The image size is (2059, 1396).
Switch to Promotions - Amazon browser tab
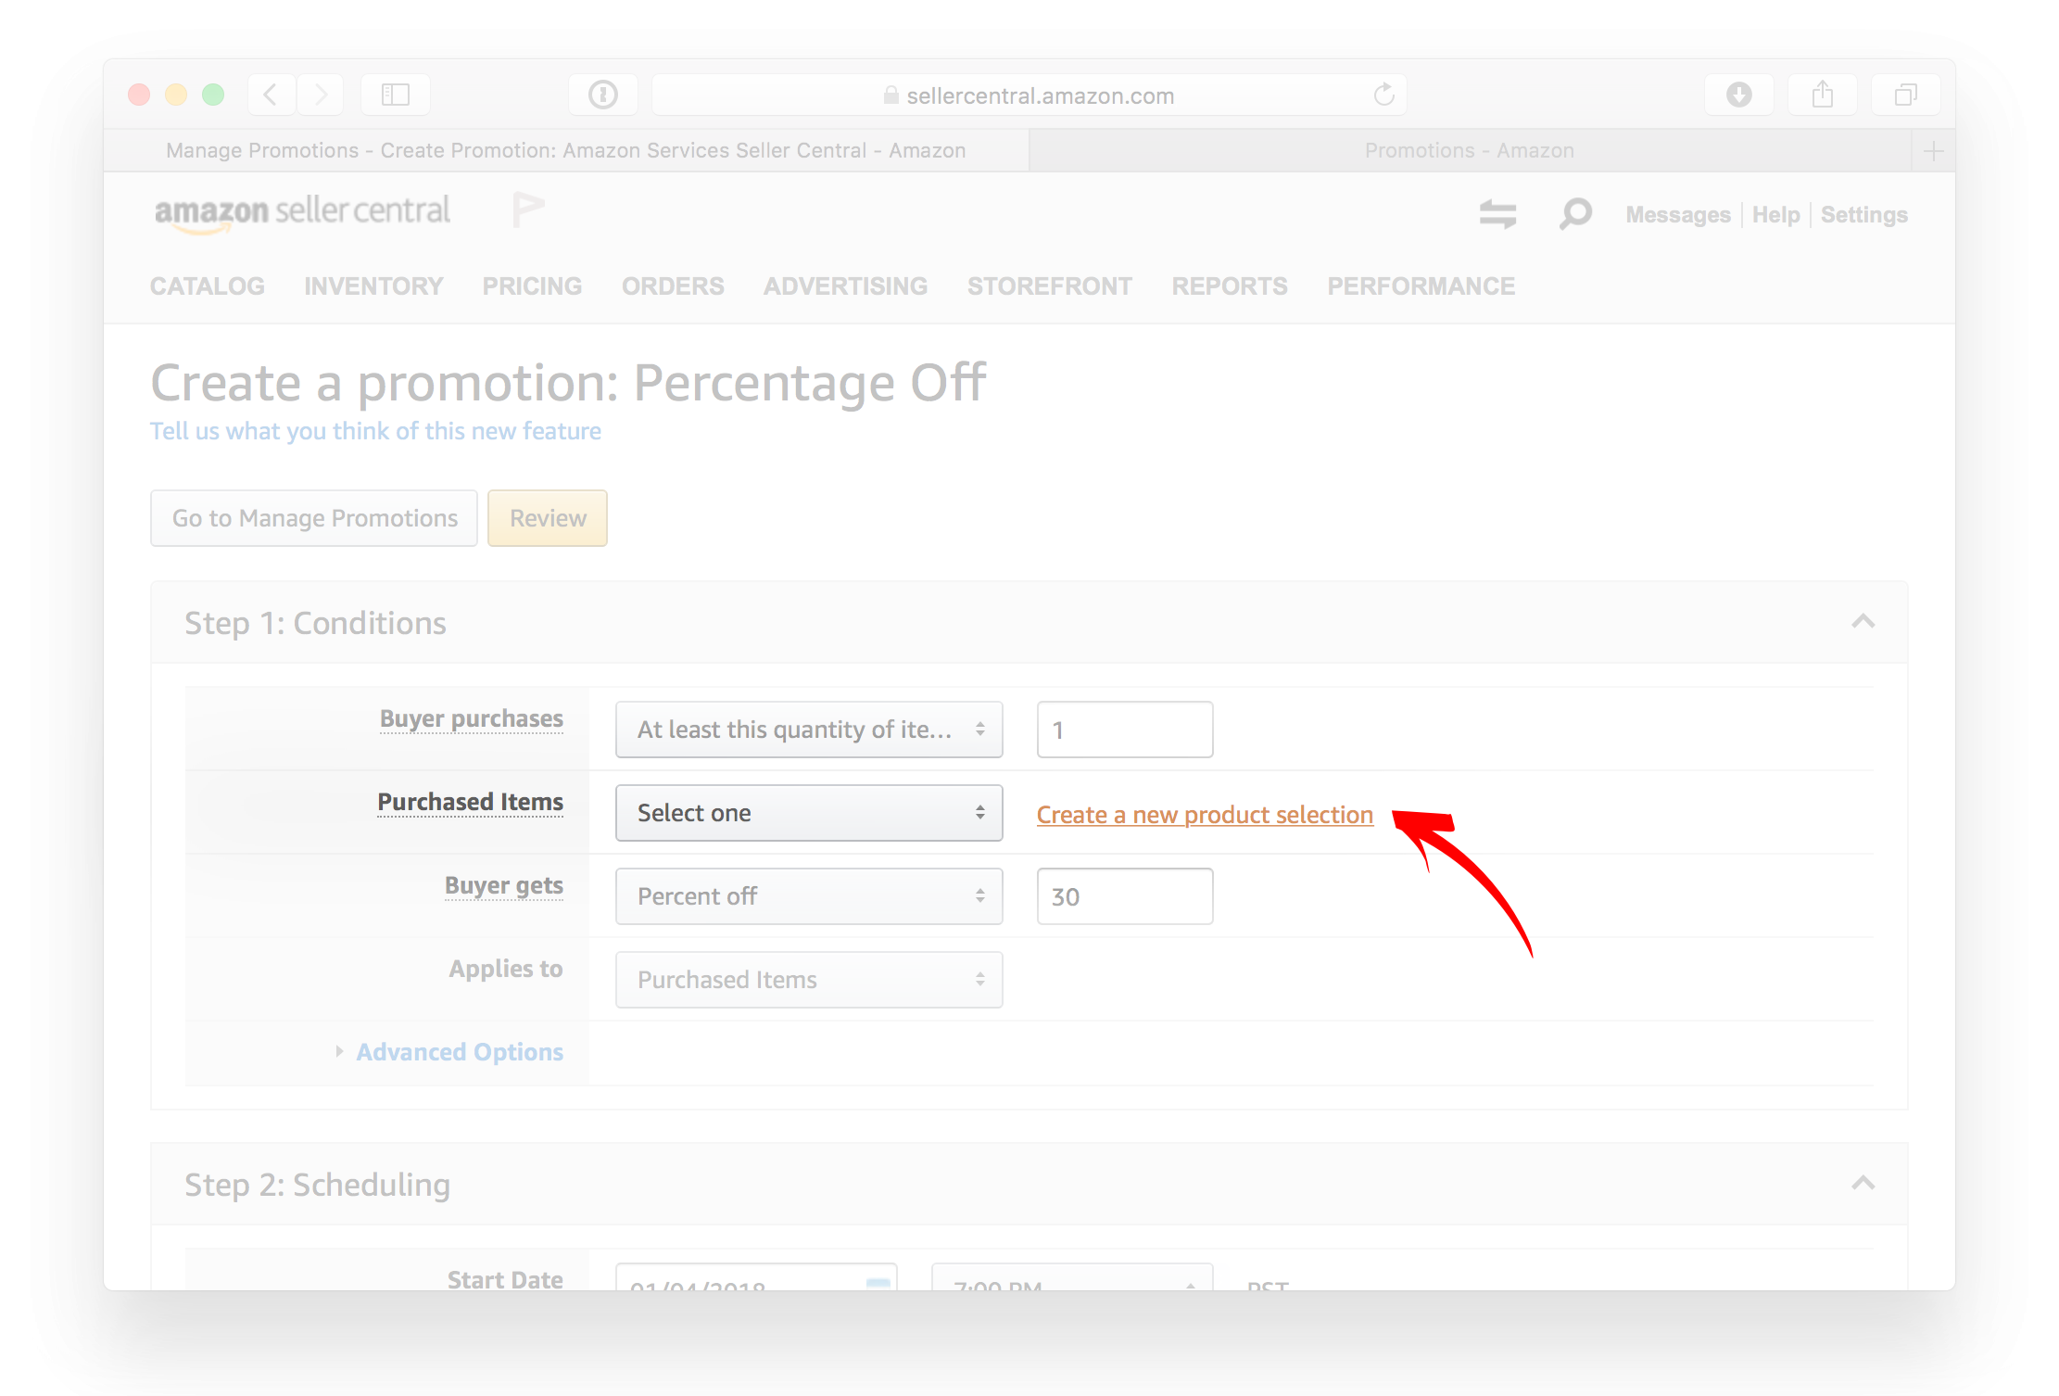point(1470,150)
